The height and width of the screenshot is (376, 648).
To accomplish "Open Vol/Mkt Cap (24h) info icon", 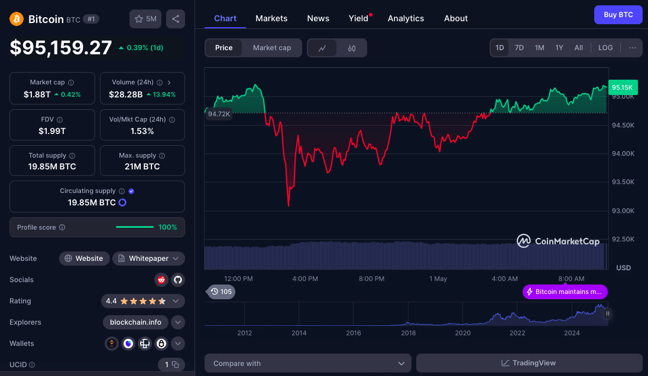I will 172,120.
